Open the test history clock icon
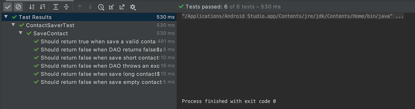The width and height of the screenshot is (415, 109). (x=101, y=7)
